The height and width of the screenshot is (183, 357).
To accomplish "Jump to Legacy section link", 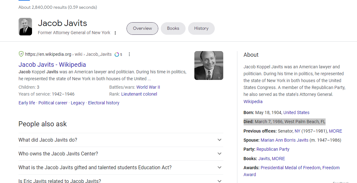I will [78, 103].
